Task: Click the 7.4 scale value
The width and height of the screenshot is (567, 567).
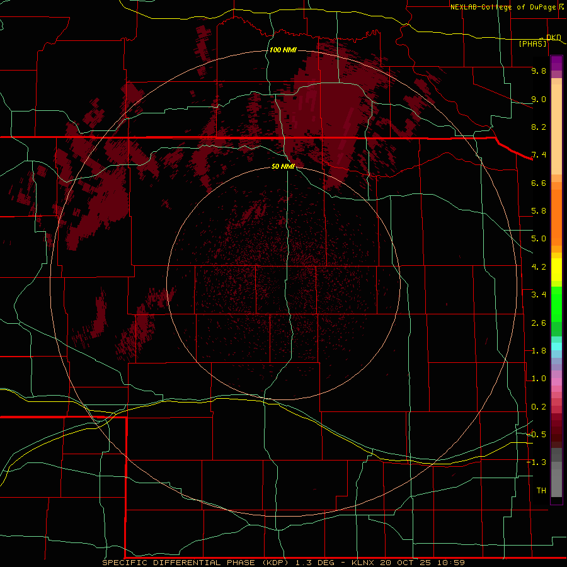Action: pyautogui.click(x=539, y=155)
